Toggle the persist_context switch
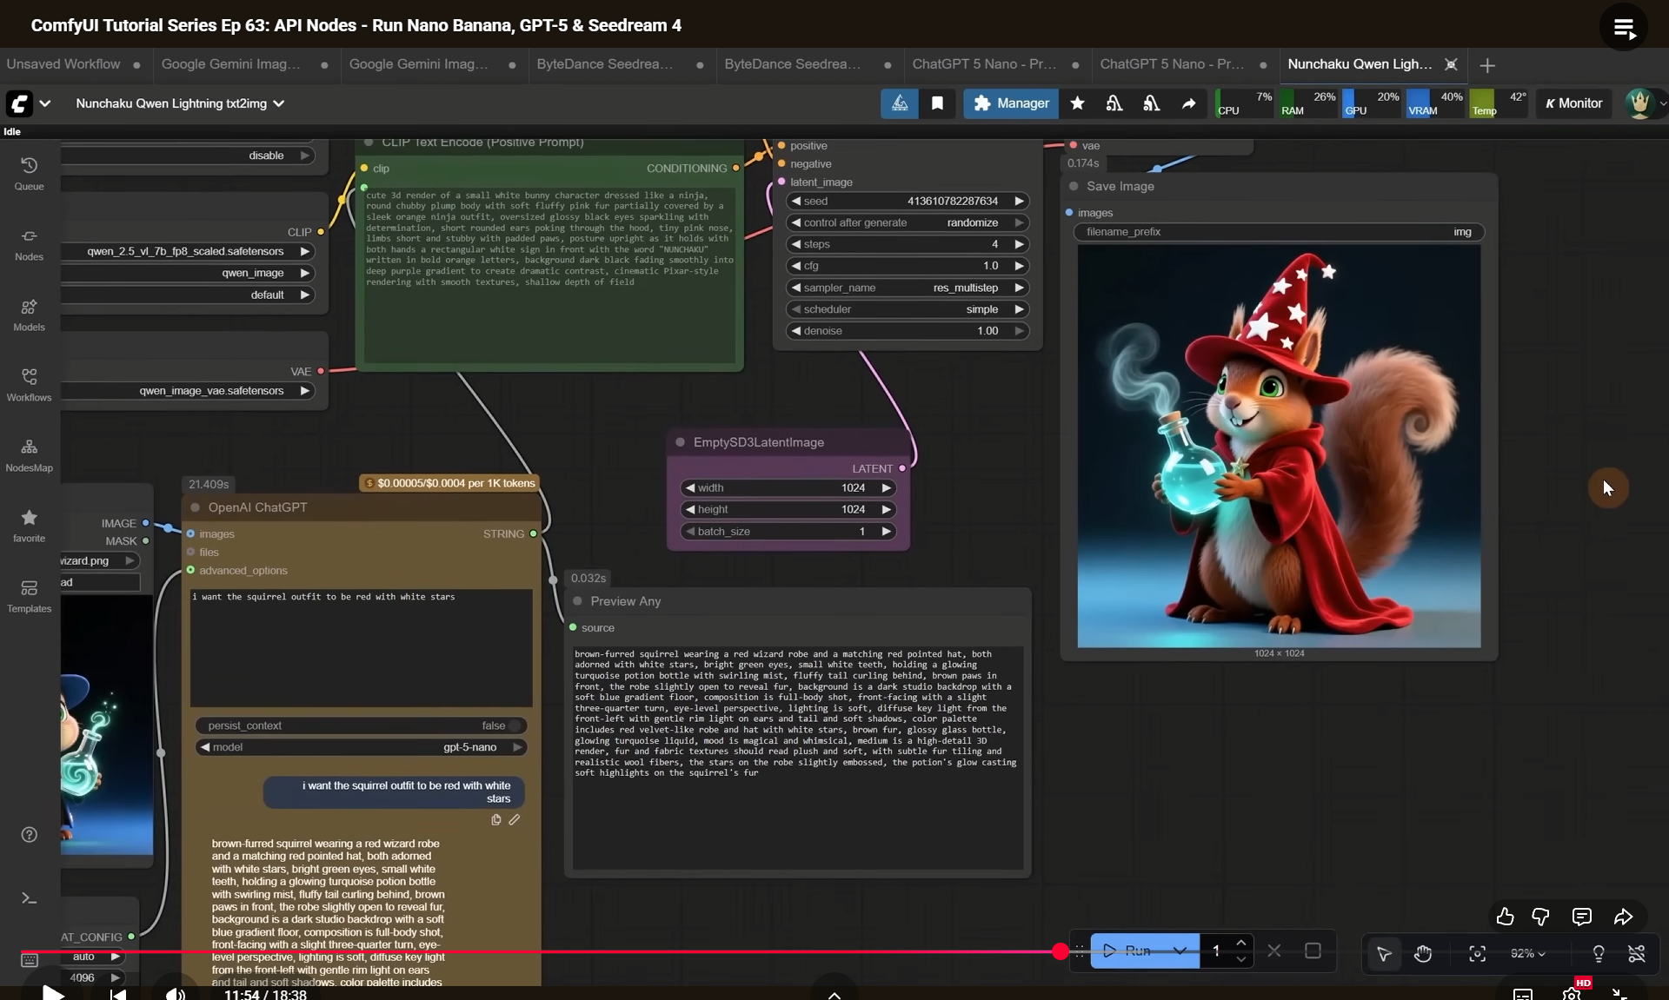 [515, 725]
